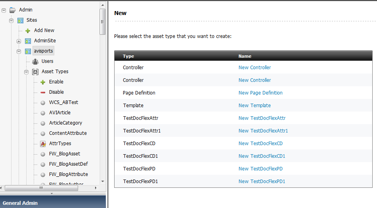
Task: Open the New Page Definition link
Action: coord(260,93)
